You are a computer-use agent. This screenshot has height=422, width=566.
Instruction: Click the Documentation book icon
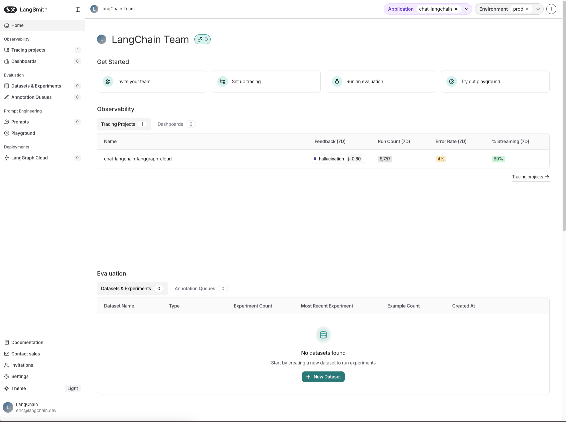7,342
